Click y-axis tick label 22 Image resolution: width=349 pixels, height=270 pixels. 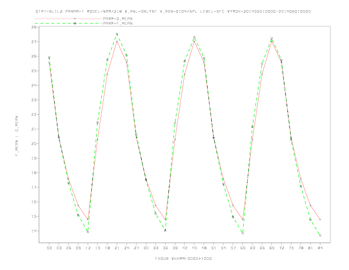[34, 115]
